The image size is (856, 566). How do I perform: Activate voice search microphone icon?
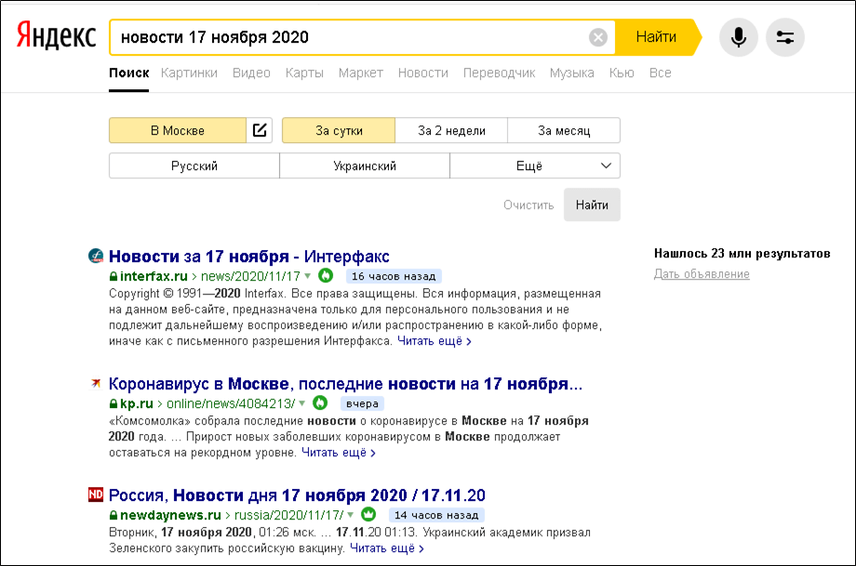click(x=739, y=37)
